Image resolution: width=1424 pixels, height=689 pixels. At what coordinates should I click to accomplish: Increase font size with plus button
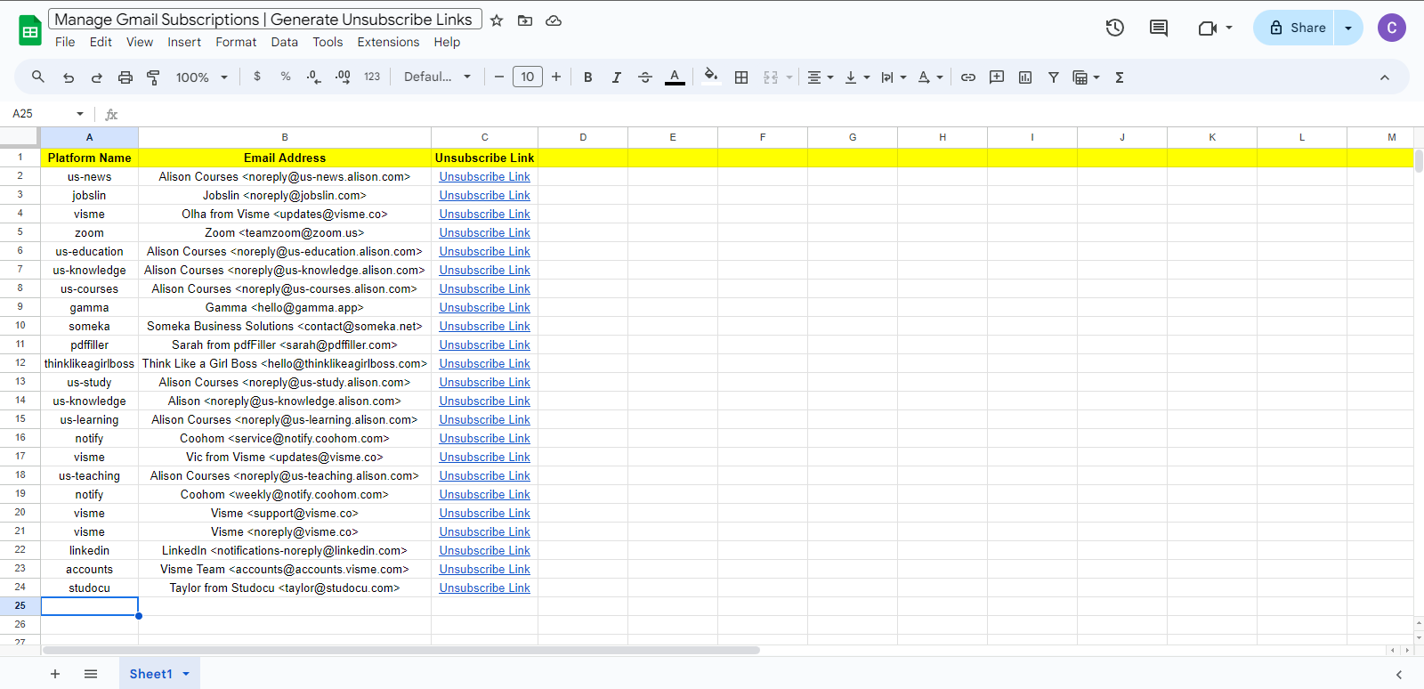click(556, 77)
